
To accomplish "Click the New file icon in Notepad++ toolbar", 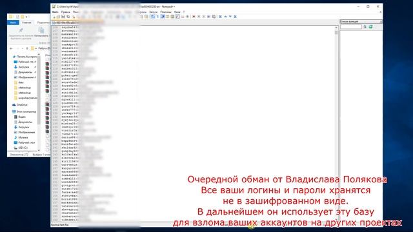I will pos(54,17).
